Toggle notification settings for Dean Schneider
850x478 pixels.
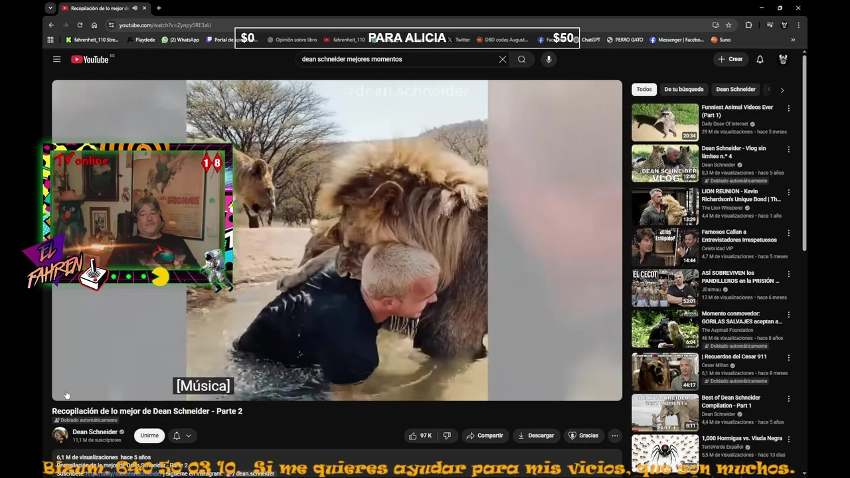[182, 436]
